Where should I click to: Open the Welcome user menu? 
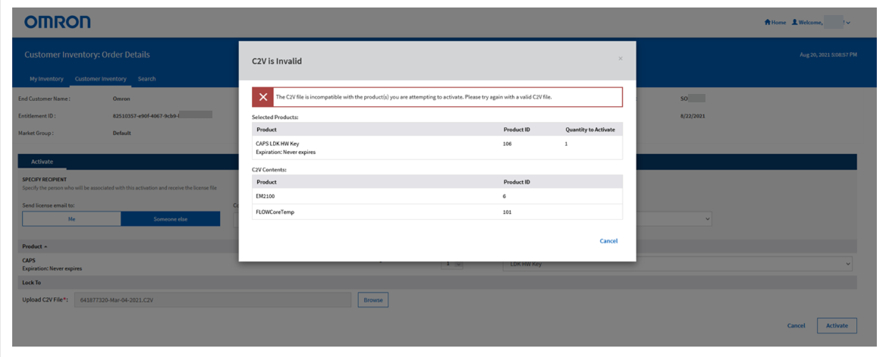[x=821, y=22]
